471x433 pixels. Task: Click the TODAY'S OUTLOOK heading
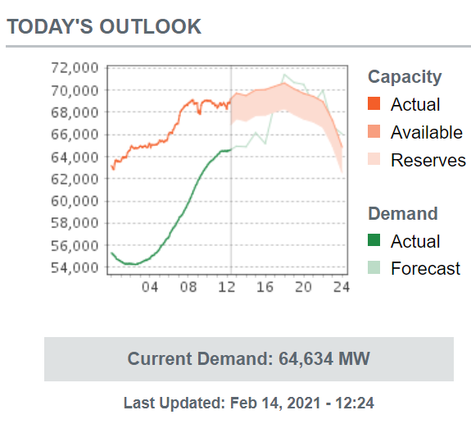click(104, 26)
